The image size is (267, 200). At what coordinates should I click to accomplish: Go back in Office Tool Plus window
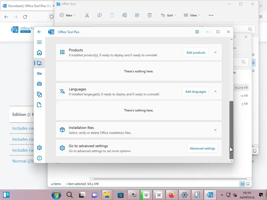point(39,32)
